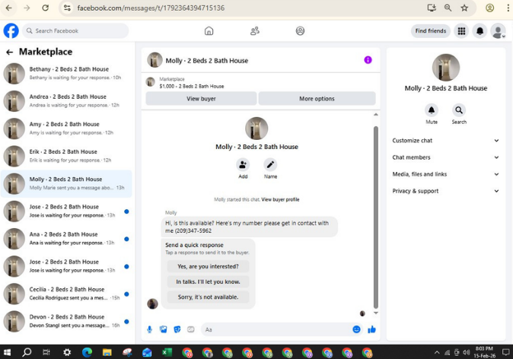513x359 pixels.
Task: Expand the Chat members section
Action: tap(445, 157)
